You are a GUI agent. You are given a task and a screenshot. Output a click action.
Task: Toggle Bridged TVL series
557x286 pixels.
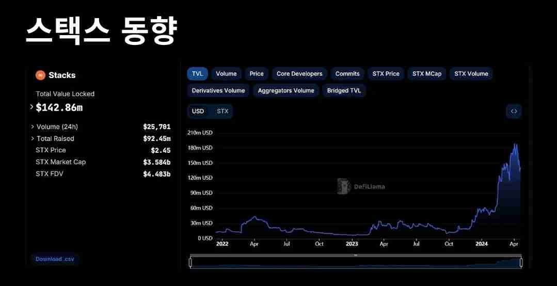coord(344,90)
